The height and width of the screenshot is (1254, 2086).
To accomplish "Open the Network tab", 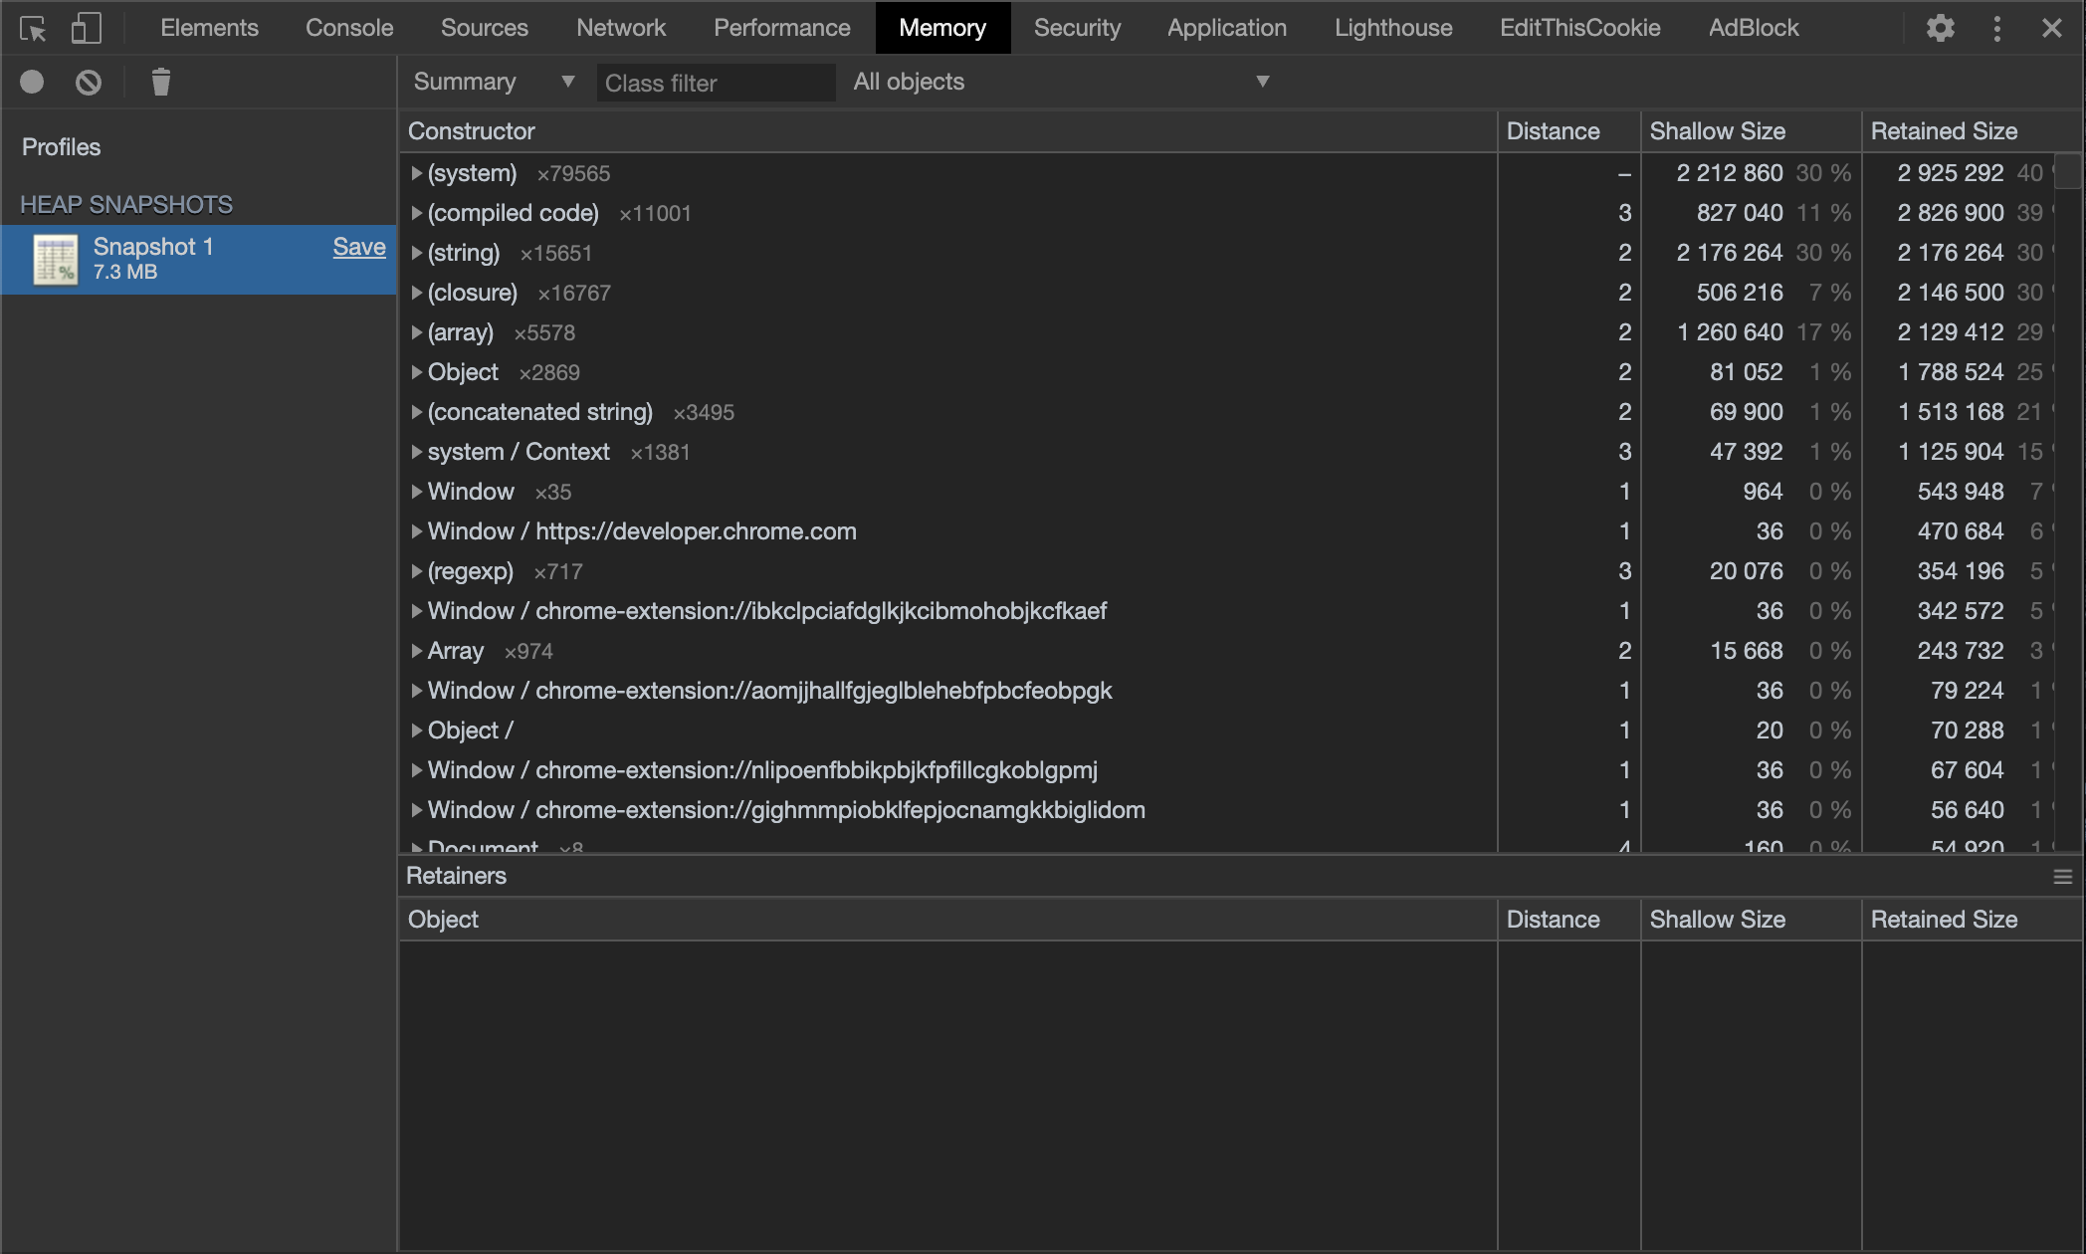I will (621, 28).
